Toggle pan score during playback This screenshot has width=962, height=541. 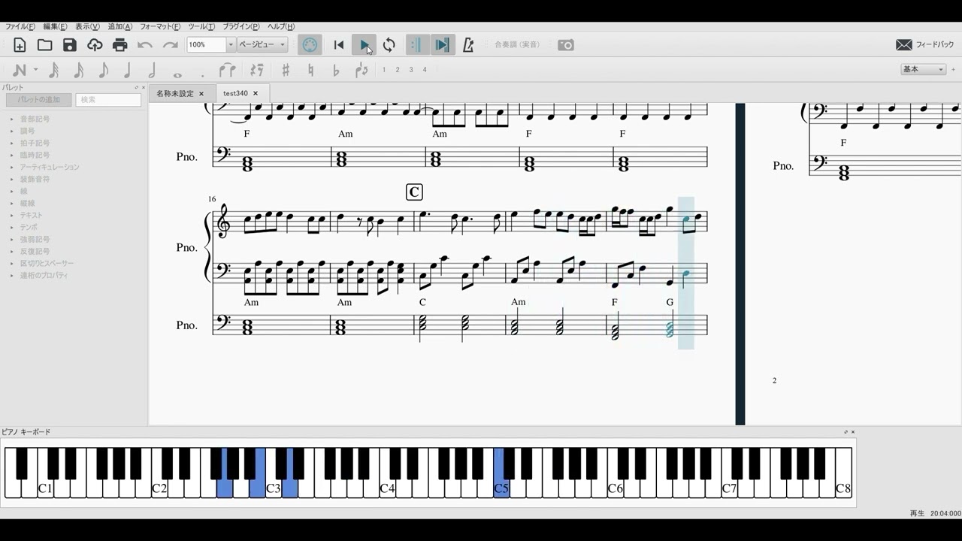pos(442,45)
